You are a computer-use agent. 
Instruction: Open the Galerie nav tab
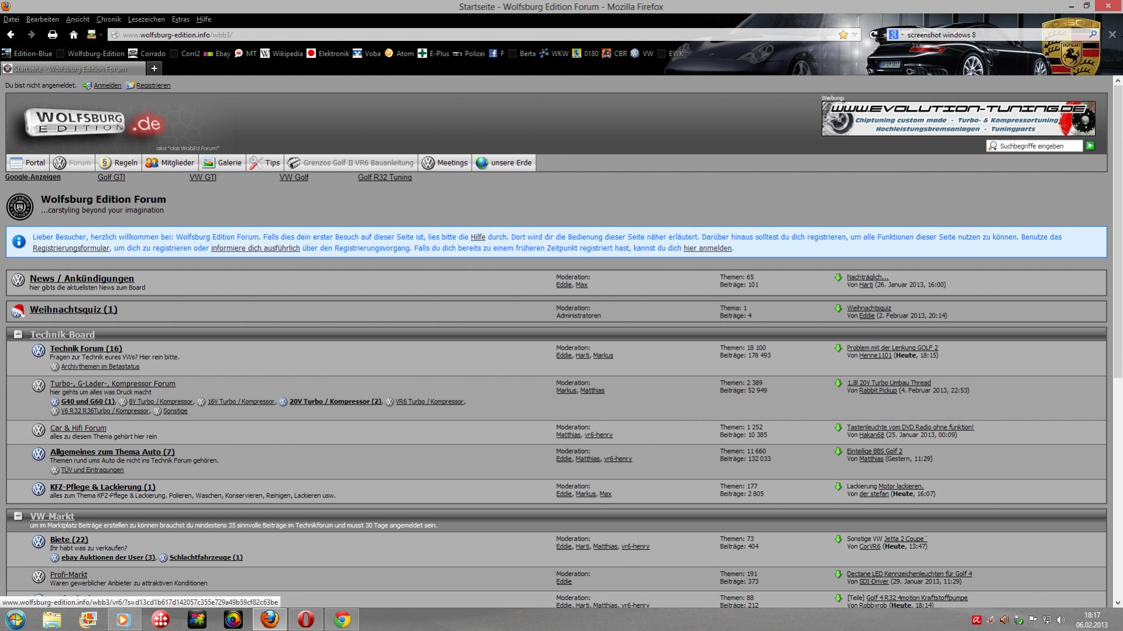pyautogui.click(x=222, y=163)
